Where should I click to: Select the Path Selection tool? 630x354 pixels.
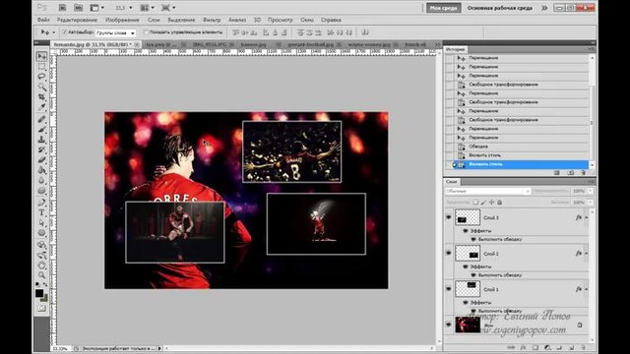41,223
